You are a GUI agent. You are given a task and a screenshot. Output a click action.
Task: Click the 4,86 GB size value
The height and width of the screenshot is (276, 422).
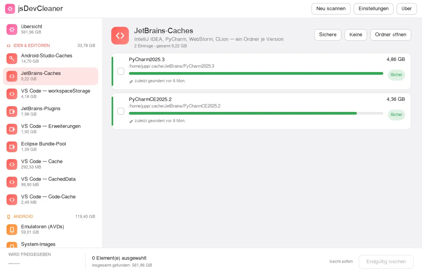point(396,59)
